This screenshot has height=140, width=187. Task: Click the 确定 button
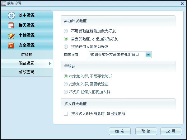(120, 131)
